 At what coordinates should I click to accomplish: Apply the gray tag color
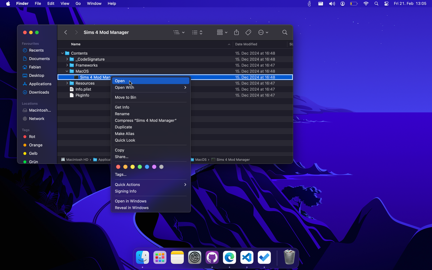pyautogui.click(x=162, y=167)
